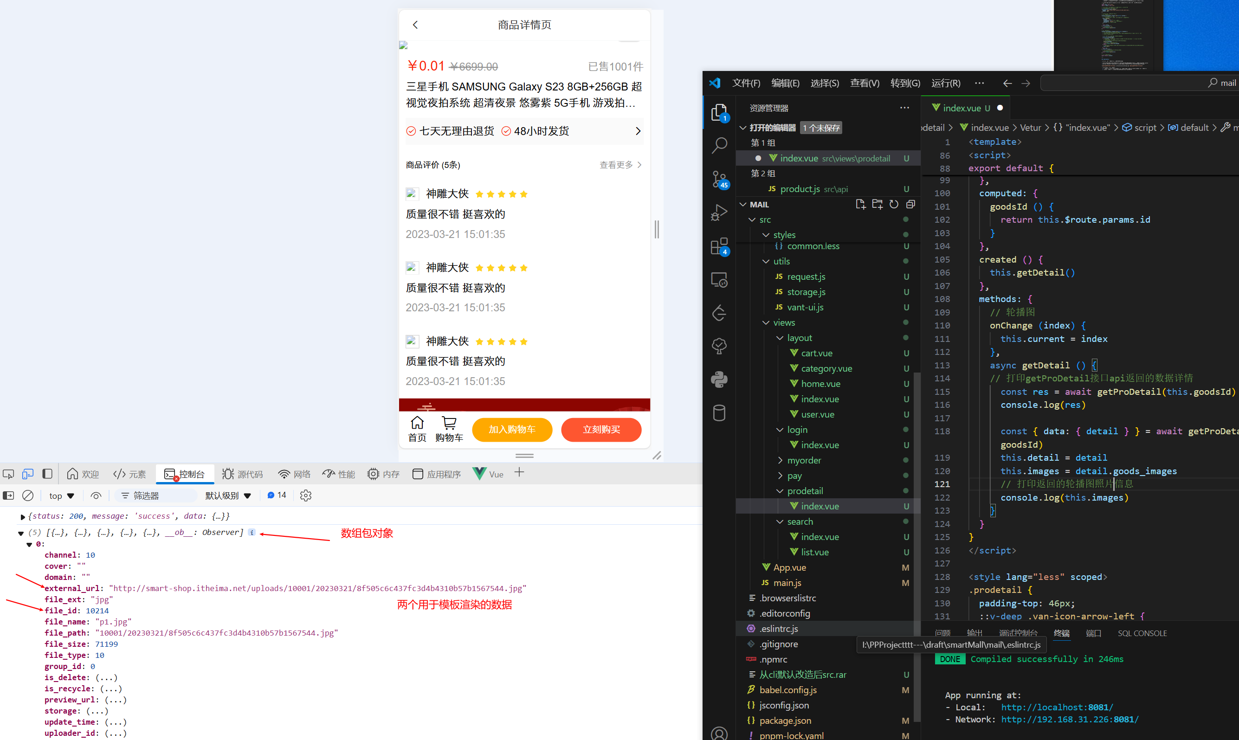
Task: Open App.vue file in tree
Action: 789,567
